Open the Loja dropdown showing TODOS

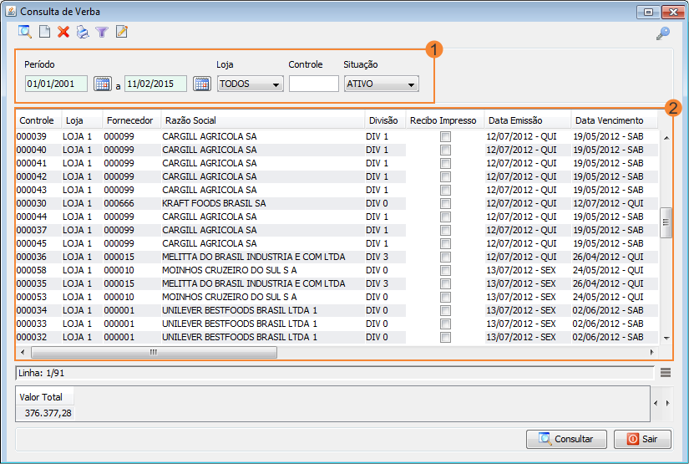pyautogui.click(x=250, y=84)
